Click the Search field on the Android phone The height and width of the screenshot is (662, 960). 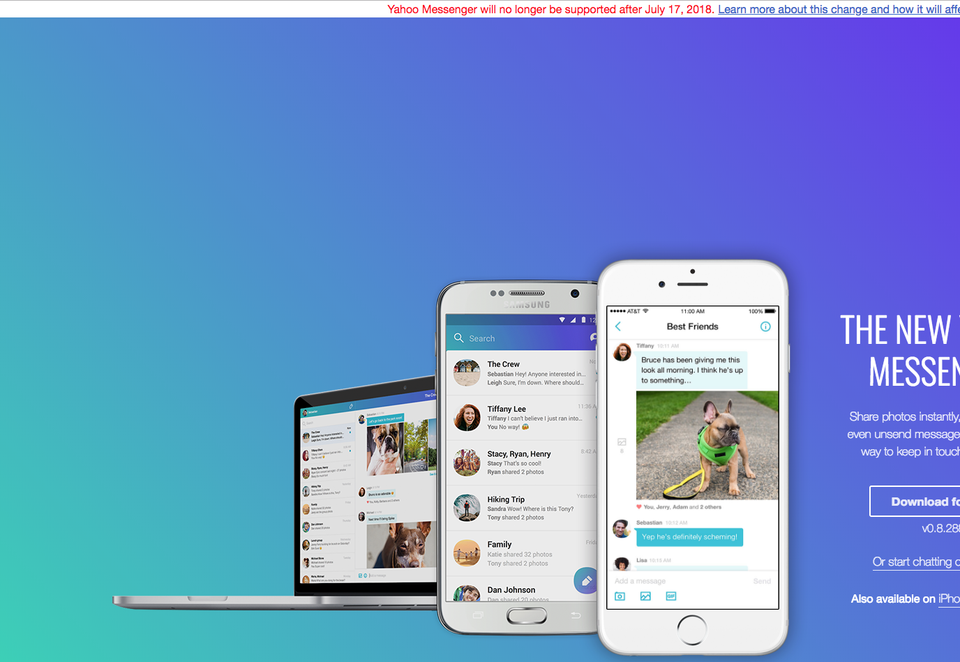point(516,338)
